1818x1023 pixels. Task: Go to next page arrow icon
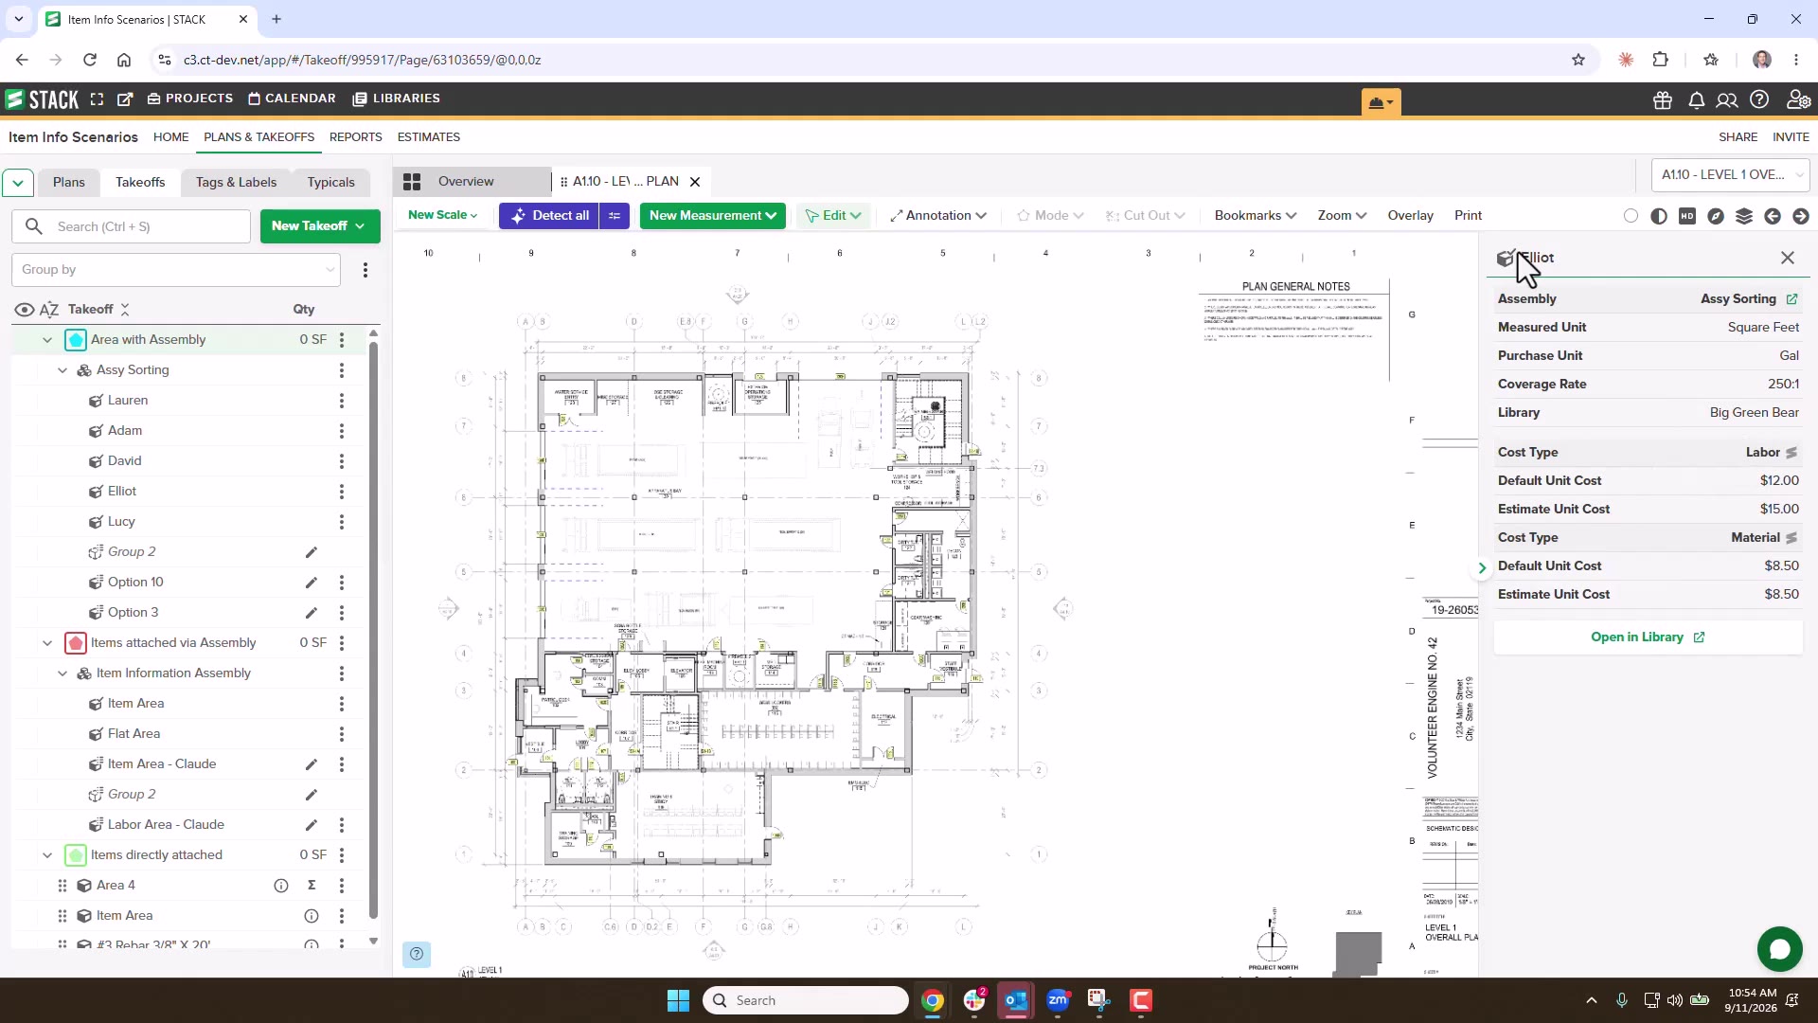click(x=1801, y=216)
